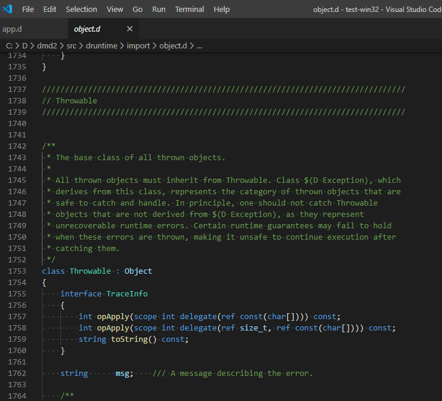
Task: Click 'toString()' on line 1759
Action: pyautogui.click(x=133, y=339)
